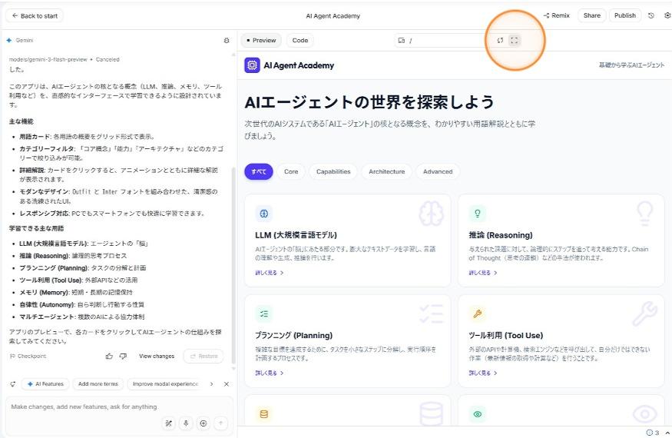Select the すべて filter pill
This screenshot has height=438, width=672.
[x=258, y=171]
